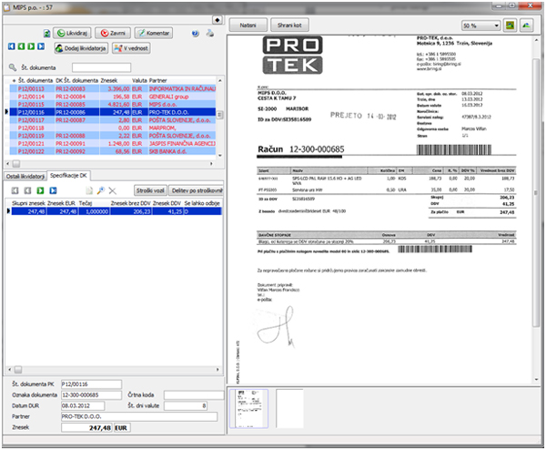Go to next row in Specifikacije navigator
This screenshot has width=546, height=450.
(x=40, y=190)
